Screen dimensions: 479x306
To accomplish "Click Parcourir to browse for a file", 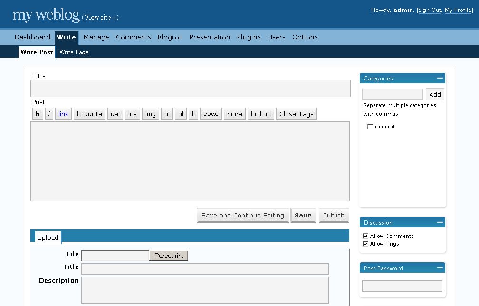I will coord(169,256).
